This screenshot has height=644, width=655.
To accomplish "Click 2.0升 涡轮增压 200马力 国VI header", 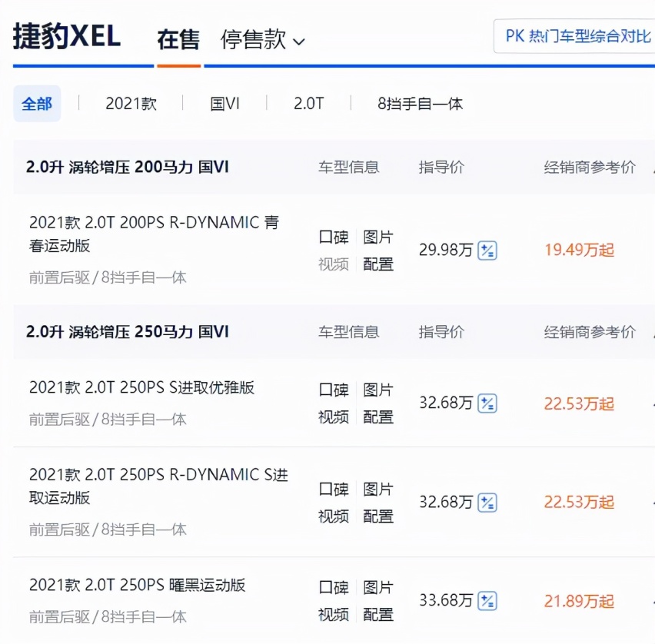I will (128, 167).
